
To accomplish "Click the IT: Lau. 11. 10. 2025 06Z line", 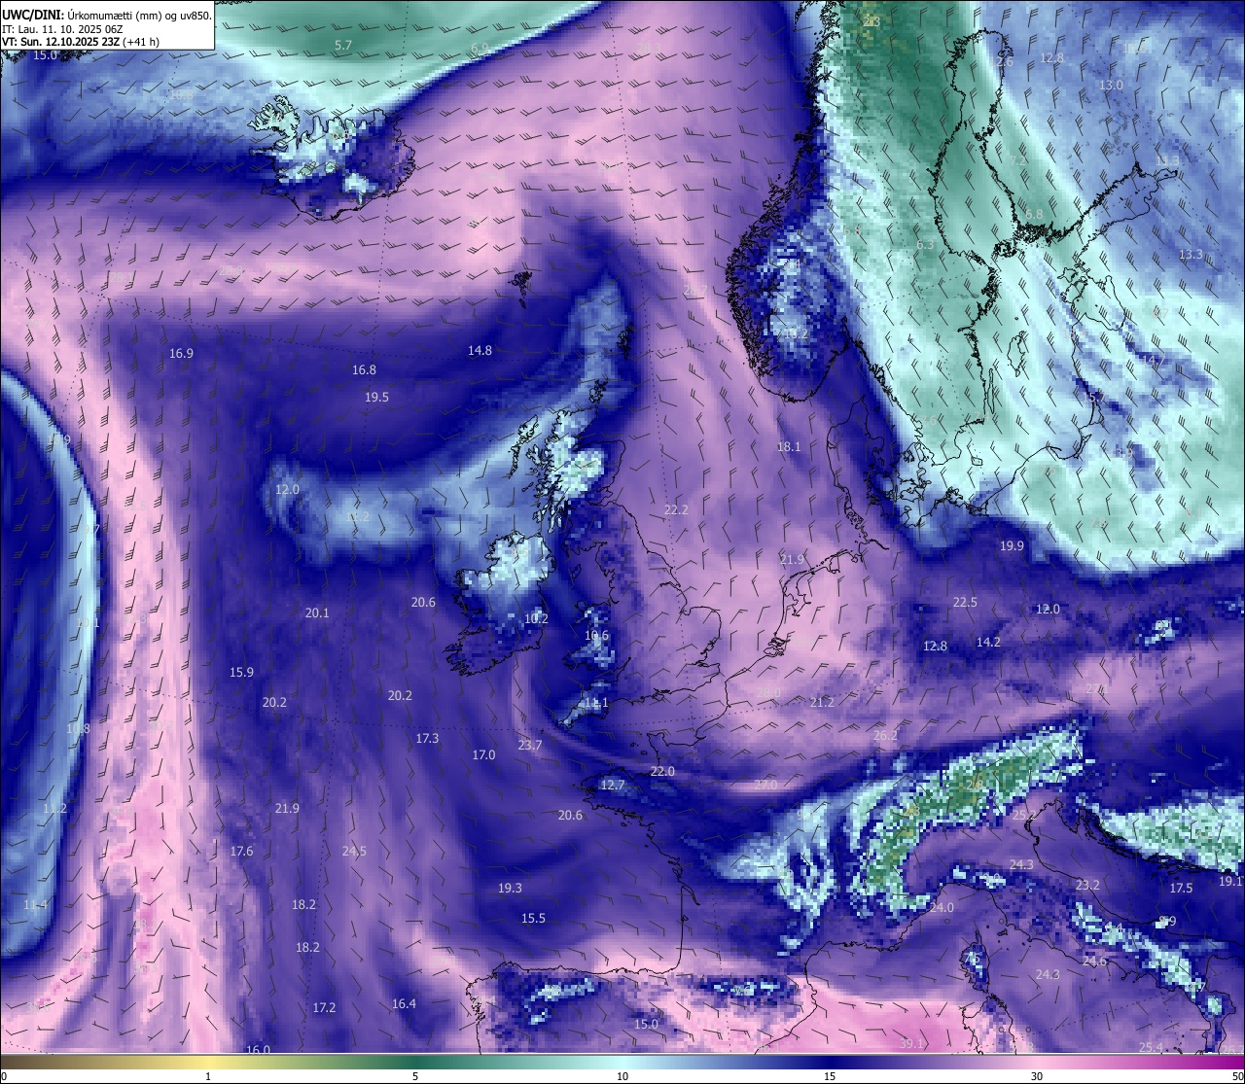I will click(x=62, y=29).
